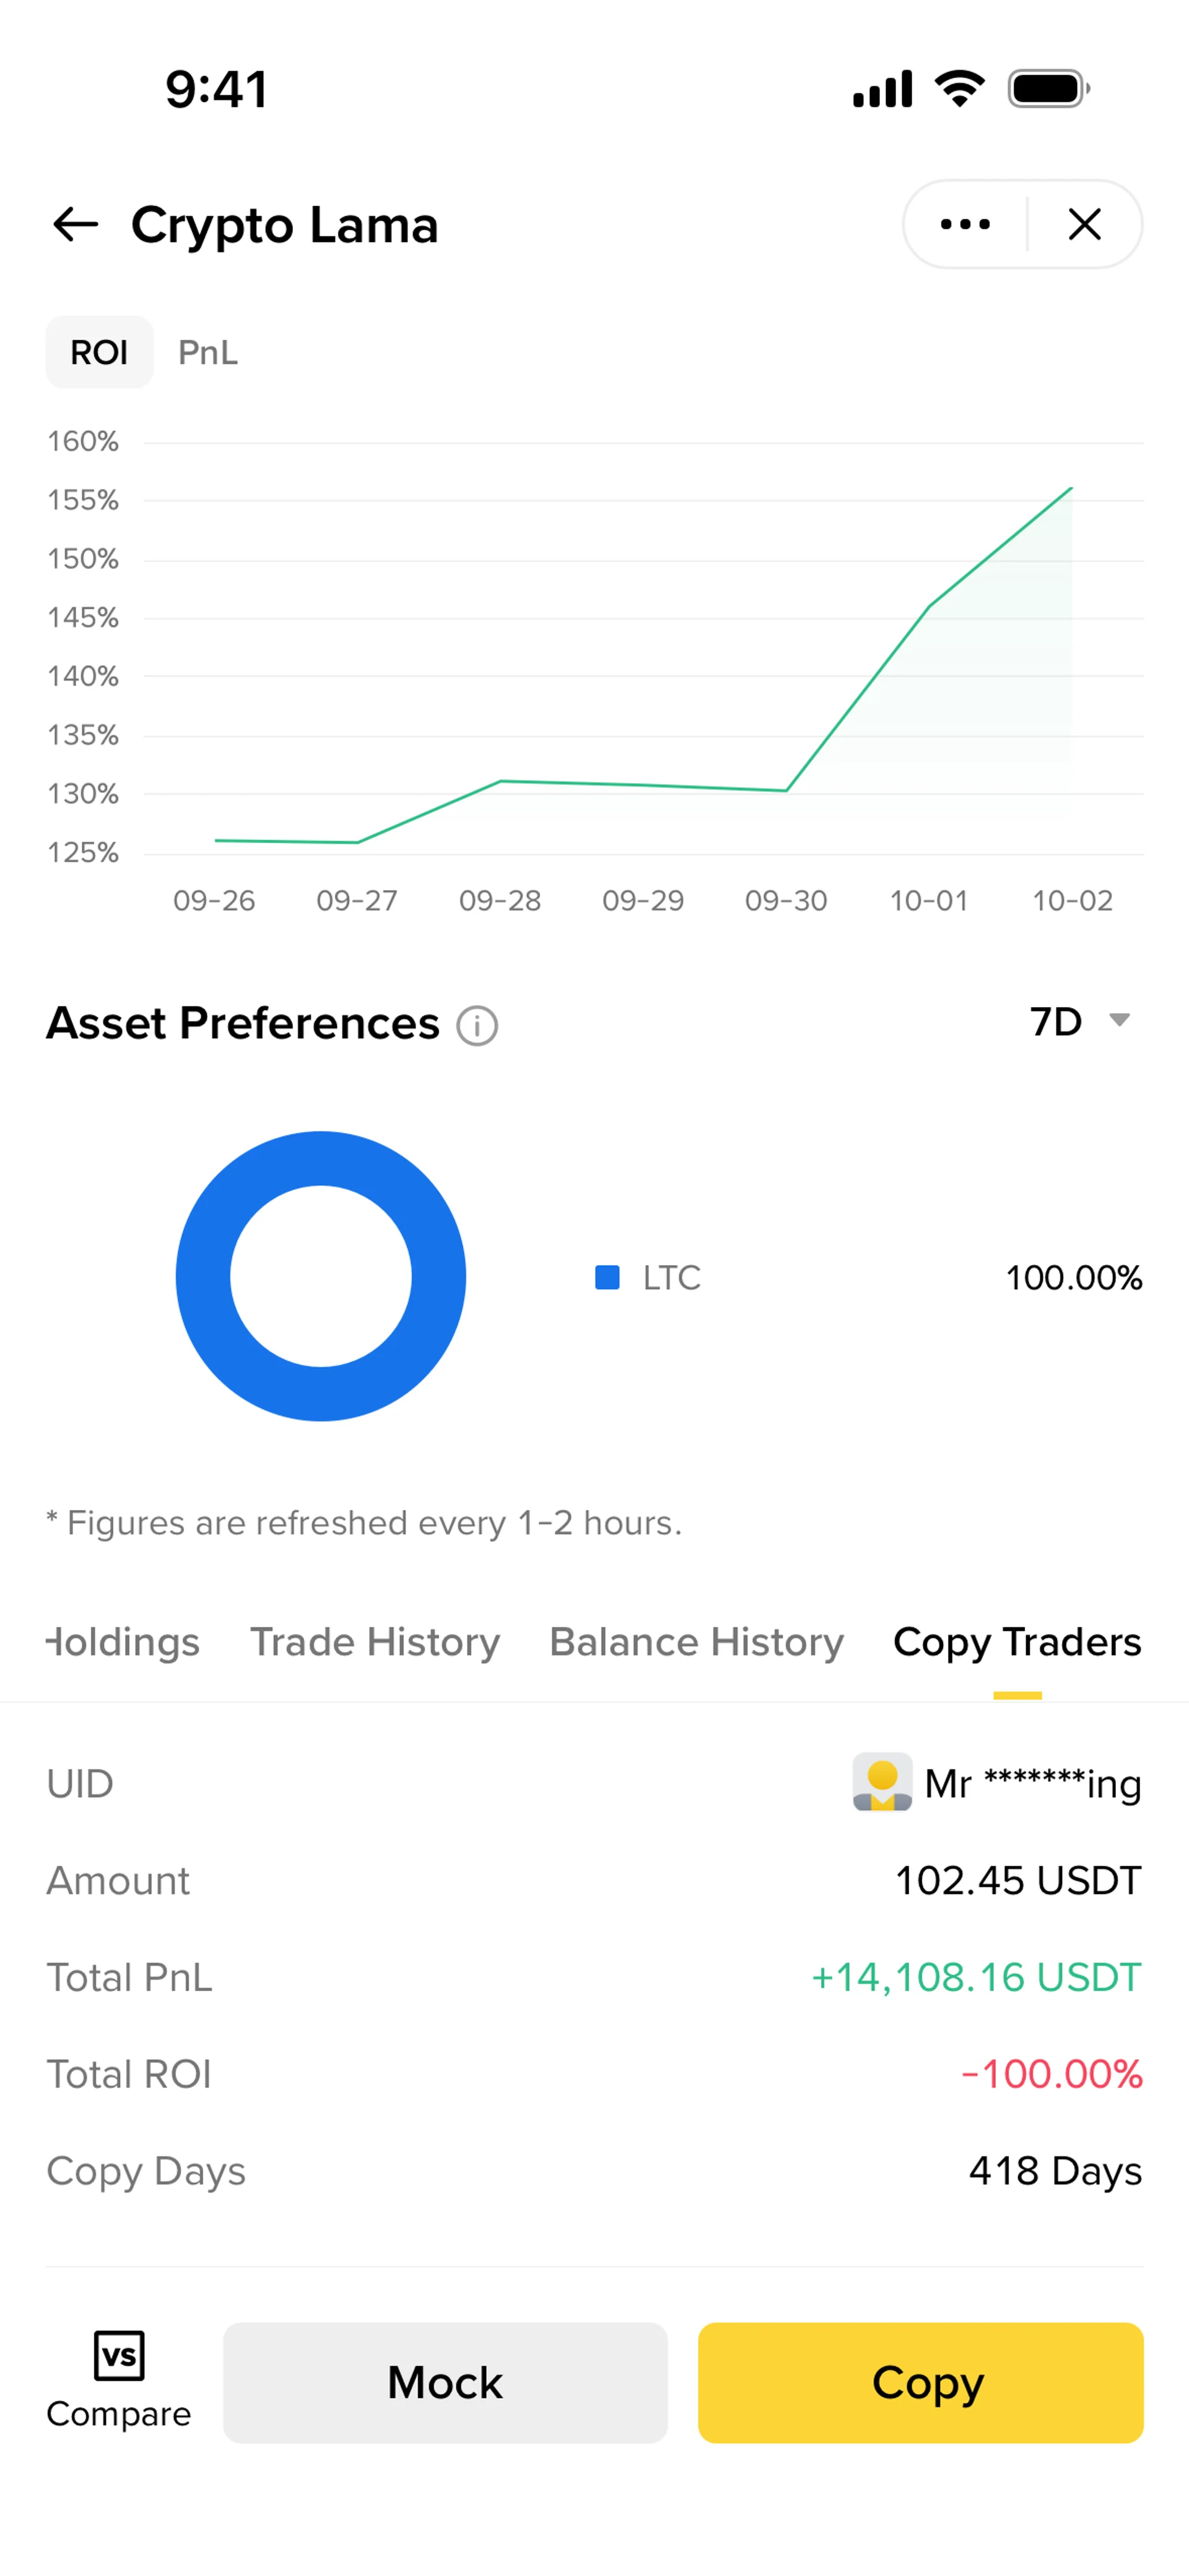
Task: Tap the Asset Preferences info icon
Action: coord(477,1025)
